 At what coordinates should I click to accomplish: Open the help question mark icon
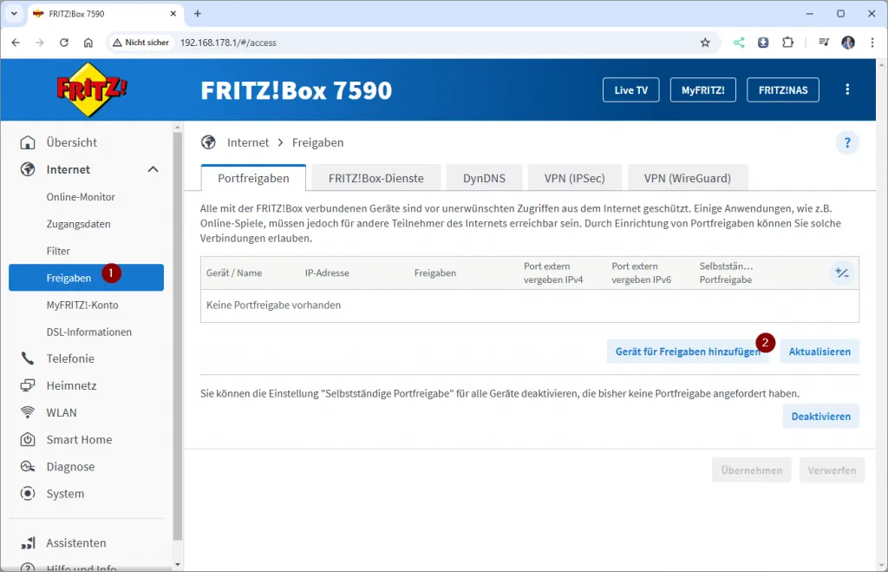tap(847, 143)
